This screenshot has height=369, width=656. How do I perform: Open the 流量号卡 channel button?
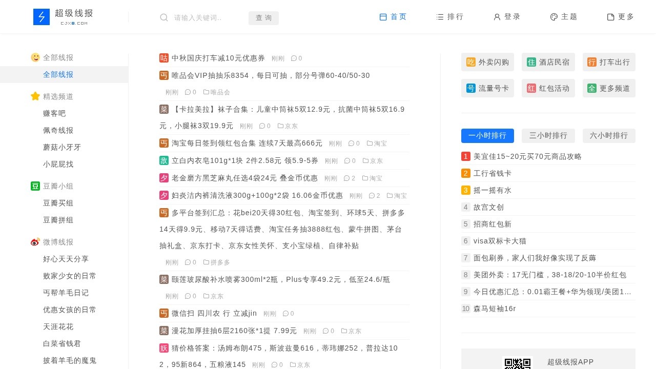tap(487, 88)
